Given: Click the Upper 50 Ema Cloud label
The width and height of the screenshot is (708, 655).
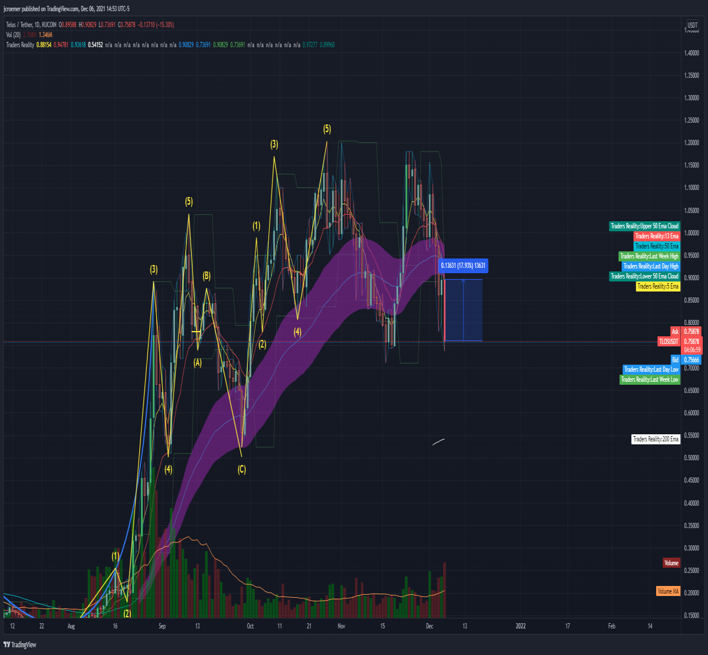Looking at the screenshot, I should pos(644,226).
